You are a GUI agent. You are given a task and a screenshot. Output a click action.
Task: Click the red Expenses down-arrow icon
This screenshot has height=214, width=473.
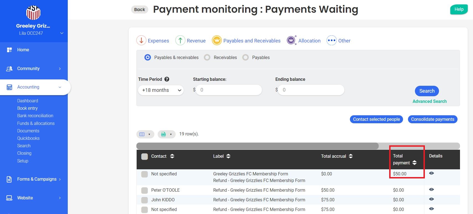point(141,41)
